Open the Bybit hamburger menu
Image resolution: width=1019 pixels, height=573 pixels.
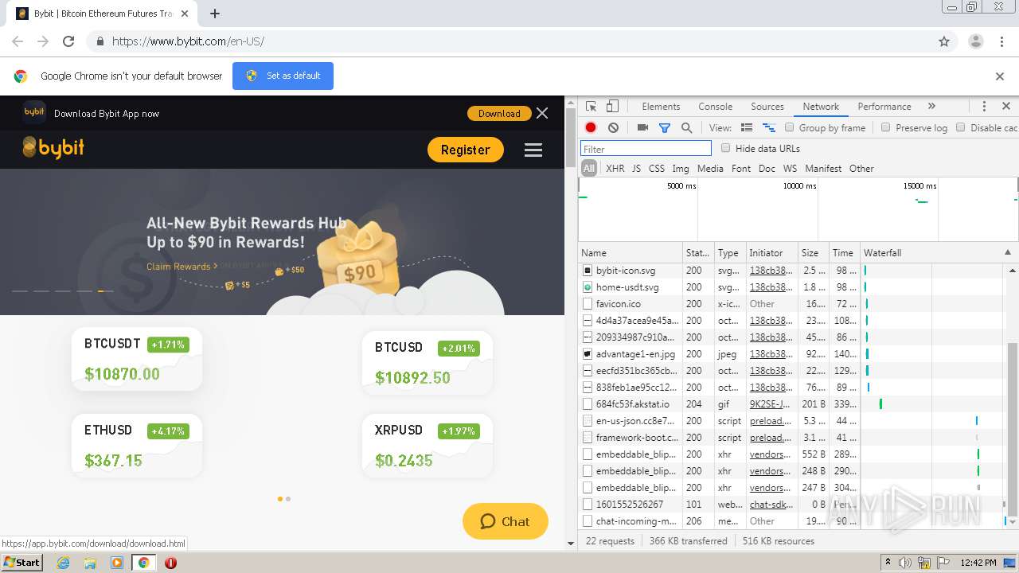[x=533, y=150]
